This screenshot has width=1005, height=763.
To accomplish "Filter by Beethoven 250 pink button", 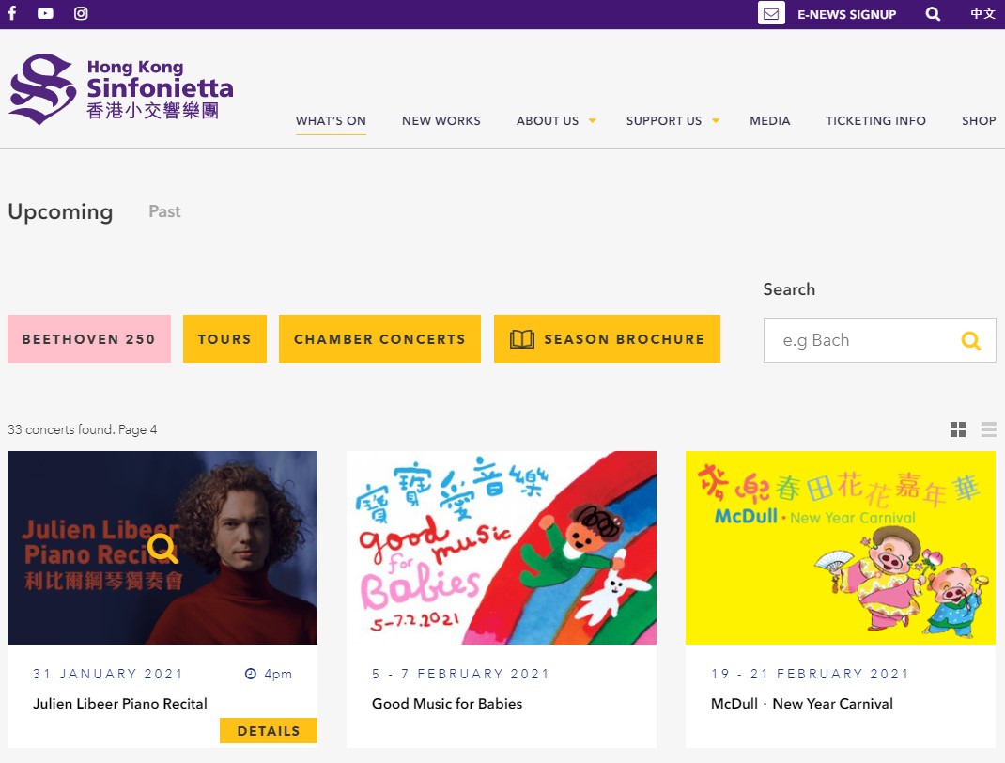I will 89,339.
